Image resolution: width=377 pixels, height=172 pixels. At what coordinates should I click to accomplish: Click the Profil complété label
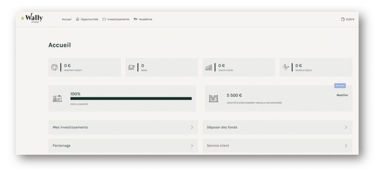79,104
